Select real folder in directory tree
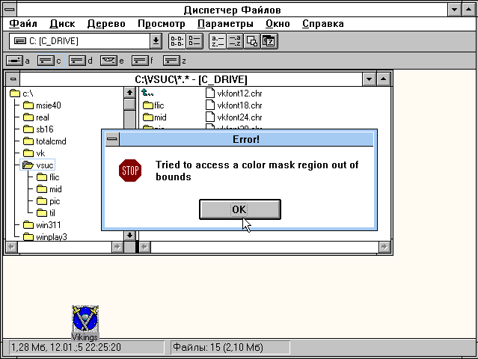This screenshot has width=478, height=359. point(36,117)
